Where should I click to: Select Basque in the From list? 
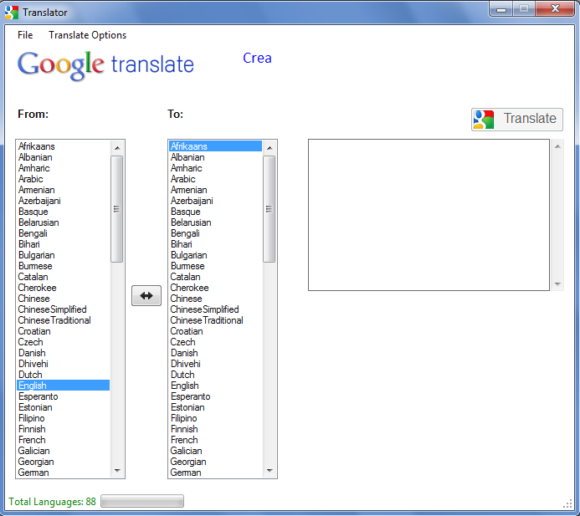(x=64, y=212)
